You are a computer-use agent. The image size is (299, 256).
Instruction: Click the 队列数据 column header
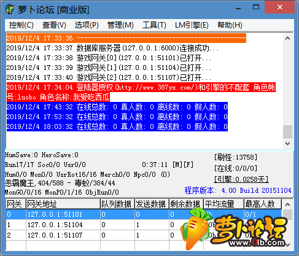(117, 204)
